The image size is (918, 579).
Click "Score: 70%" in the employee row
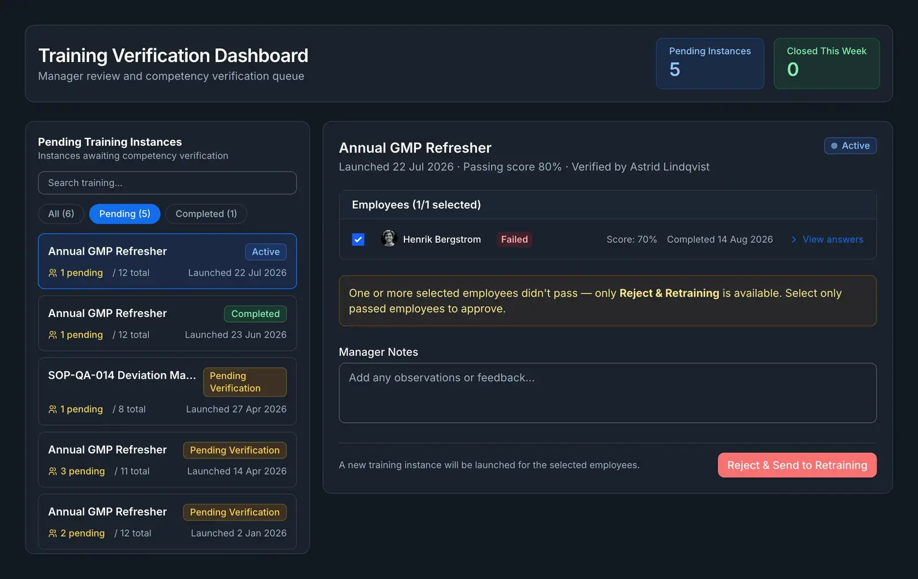632,239
